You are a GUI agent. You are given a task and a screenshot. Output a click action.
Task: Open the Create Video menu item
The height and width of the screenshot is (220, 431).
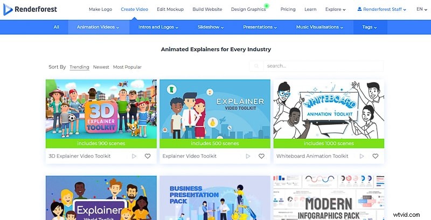pyautogui.click(x=134, y=9)
